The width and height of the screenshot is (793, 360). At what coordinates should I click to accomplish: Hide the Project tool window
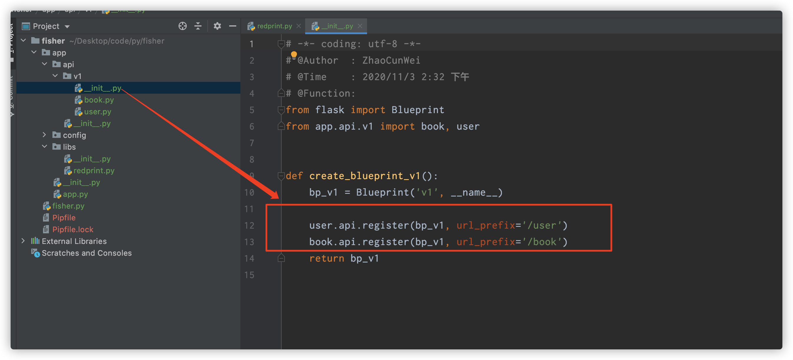pos(233,26)
